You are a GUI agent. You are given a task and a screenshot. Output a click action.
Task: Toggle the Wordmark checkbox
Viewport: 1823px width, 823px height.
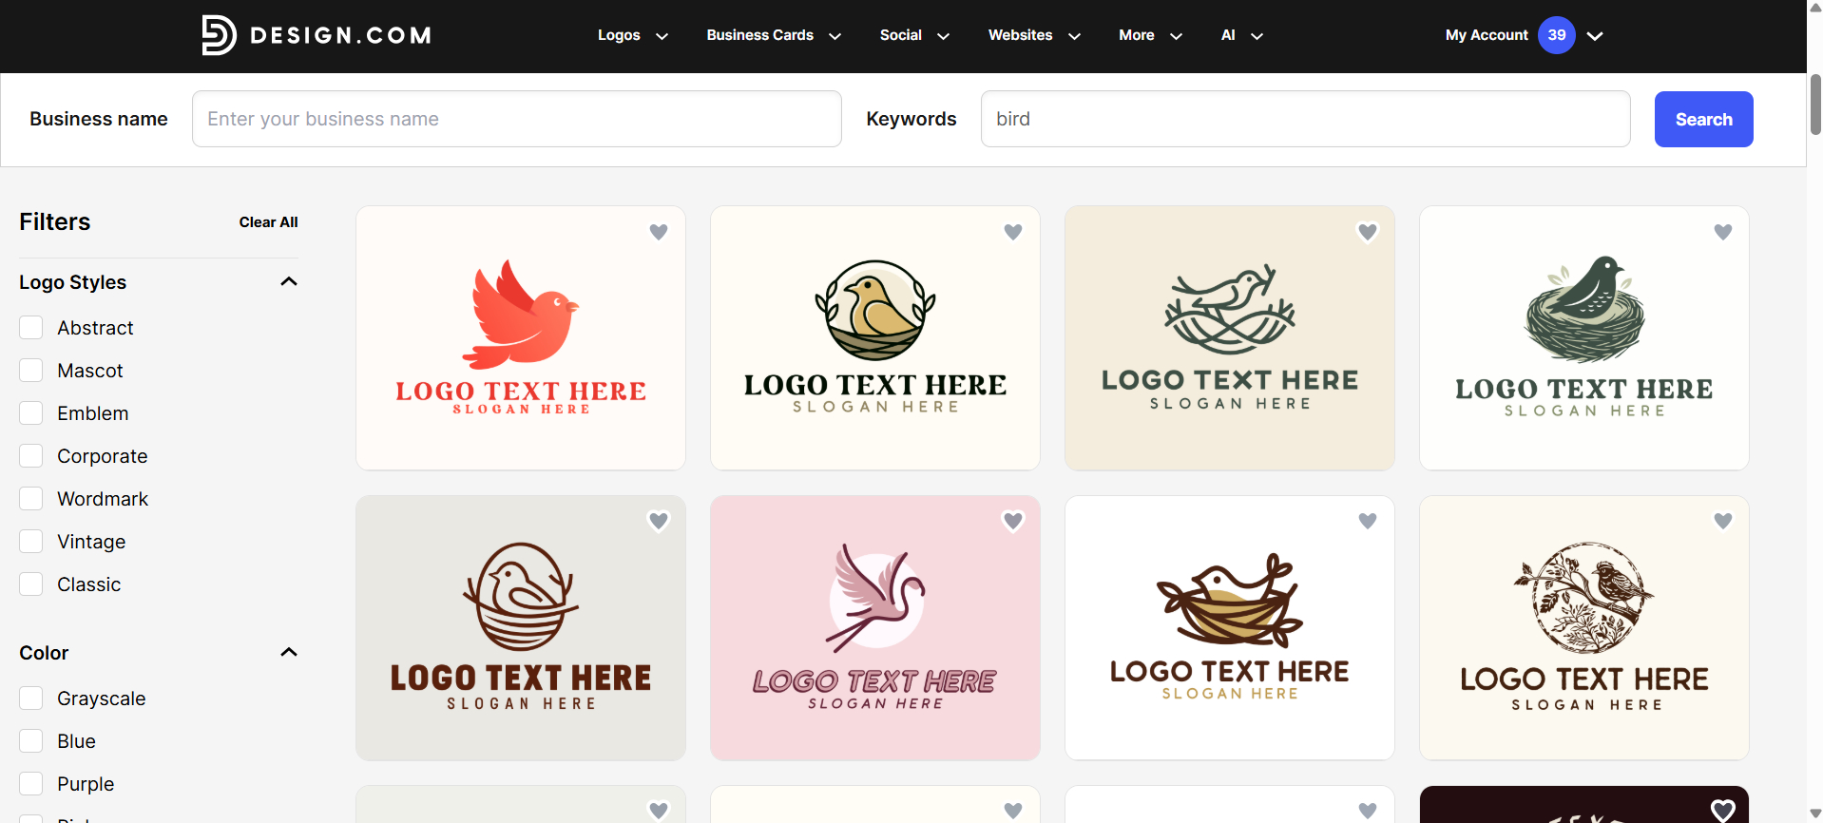point(31,499)
